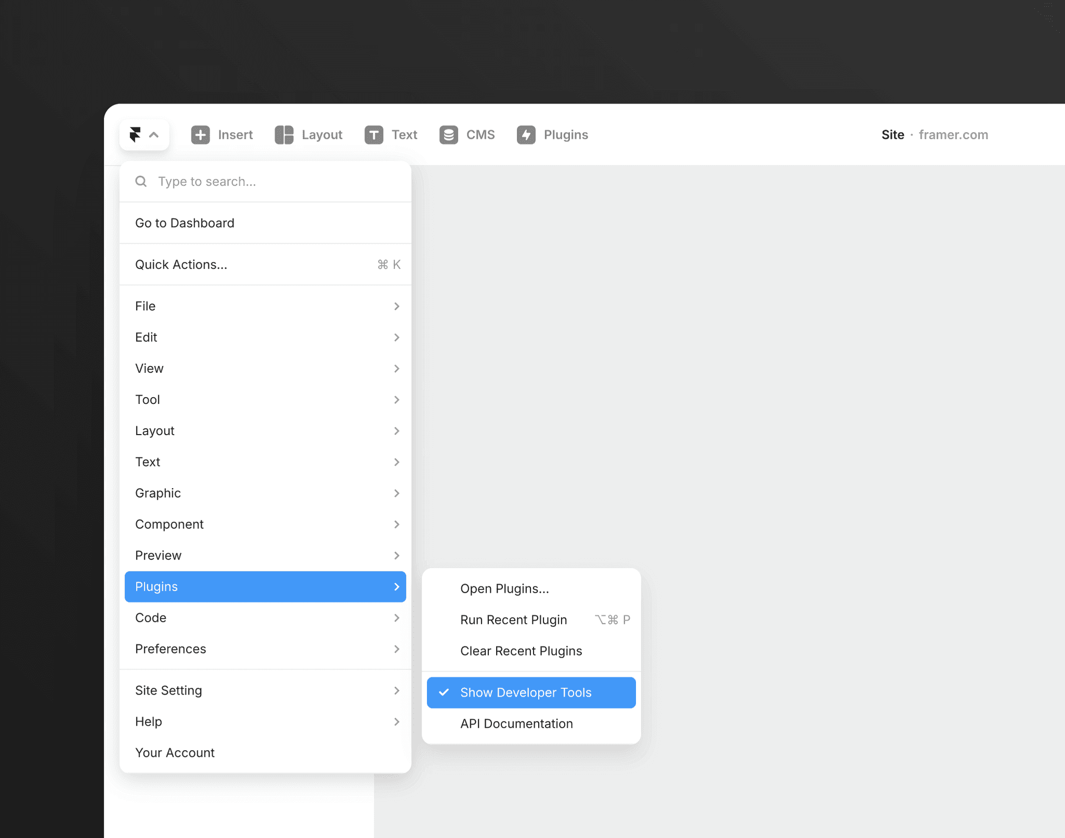Enable Run Recent Plugin
1065x838 pixels.
click(x=513, y=619)
